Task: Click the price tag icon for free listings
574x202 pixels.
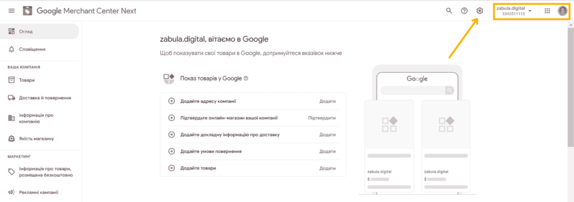Action: pos(11,172)
